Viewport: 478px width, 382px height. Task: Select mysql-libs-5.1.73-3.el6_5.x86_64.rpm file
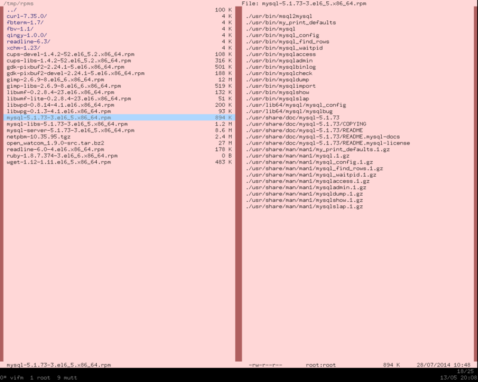119,124
